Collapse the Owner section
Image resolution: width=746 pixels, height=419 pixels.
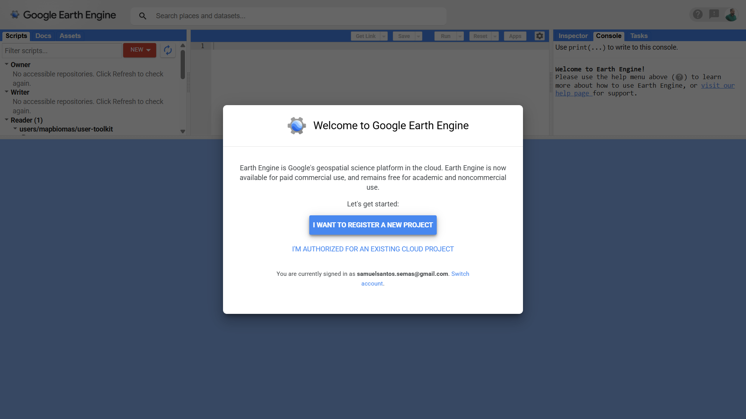pos(6,64)
